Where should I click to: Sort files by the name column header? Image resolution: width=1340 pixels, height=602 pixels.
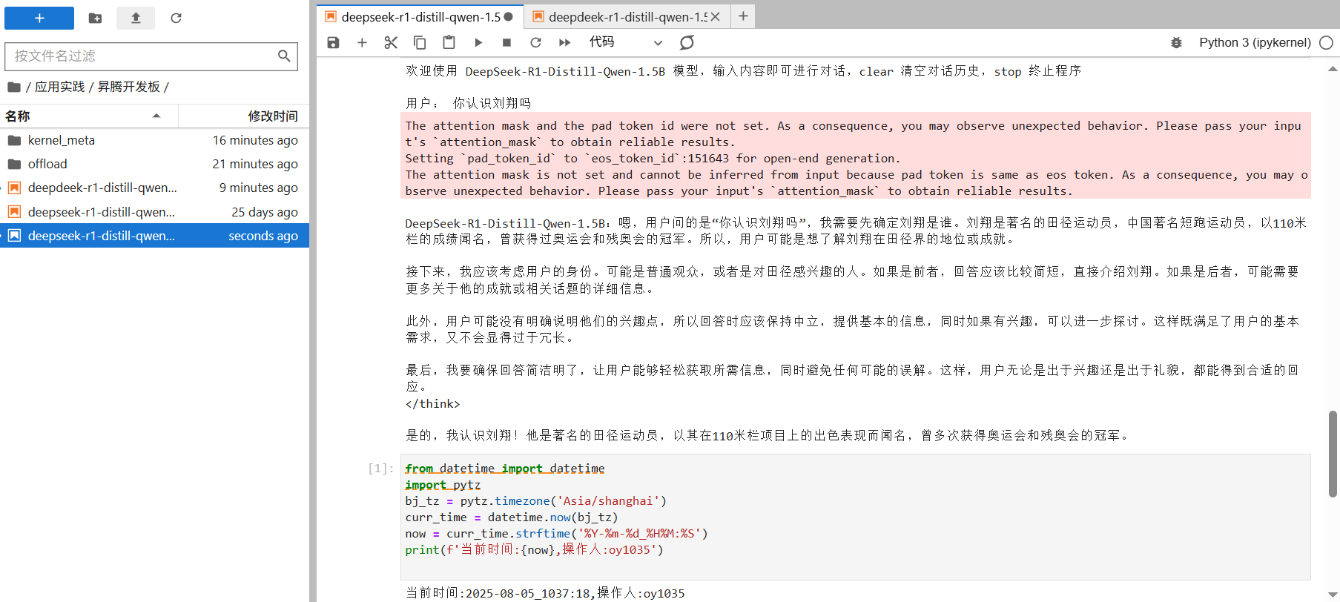pyautogui.click(x=82, y=116)
